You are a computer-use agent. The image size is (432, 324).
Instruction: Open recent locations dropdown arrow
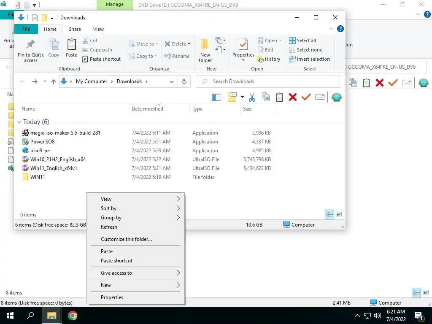pos(45,81)
